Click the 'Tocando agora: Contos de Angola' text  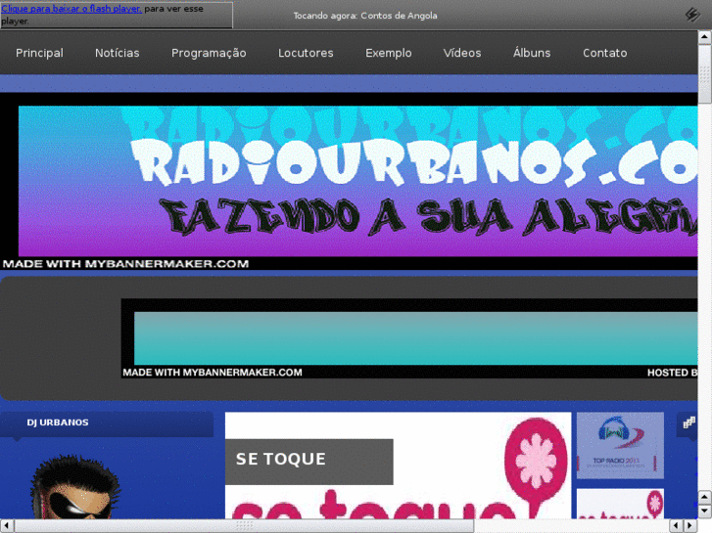click(365, 16)
